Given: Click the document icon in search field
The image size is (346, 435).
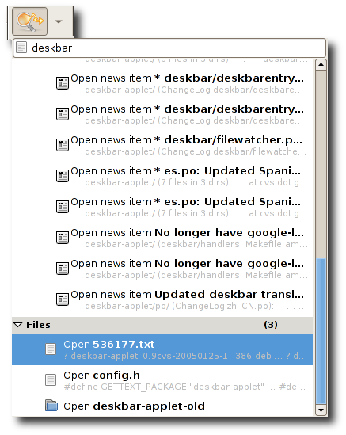Looking at the screenshot, I should point(21,48).
